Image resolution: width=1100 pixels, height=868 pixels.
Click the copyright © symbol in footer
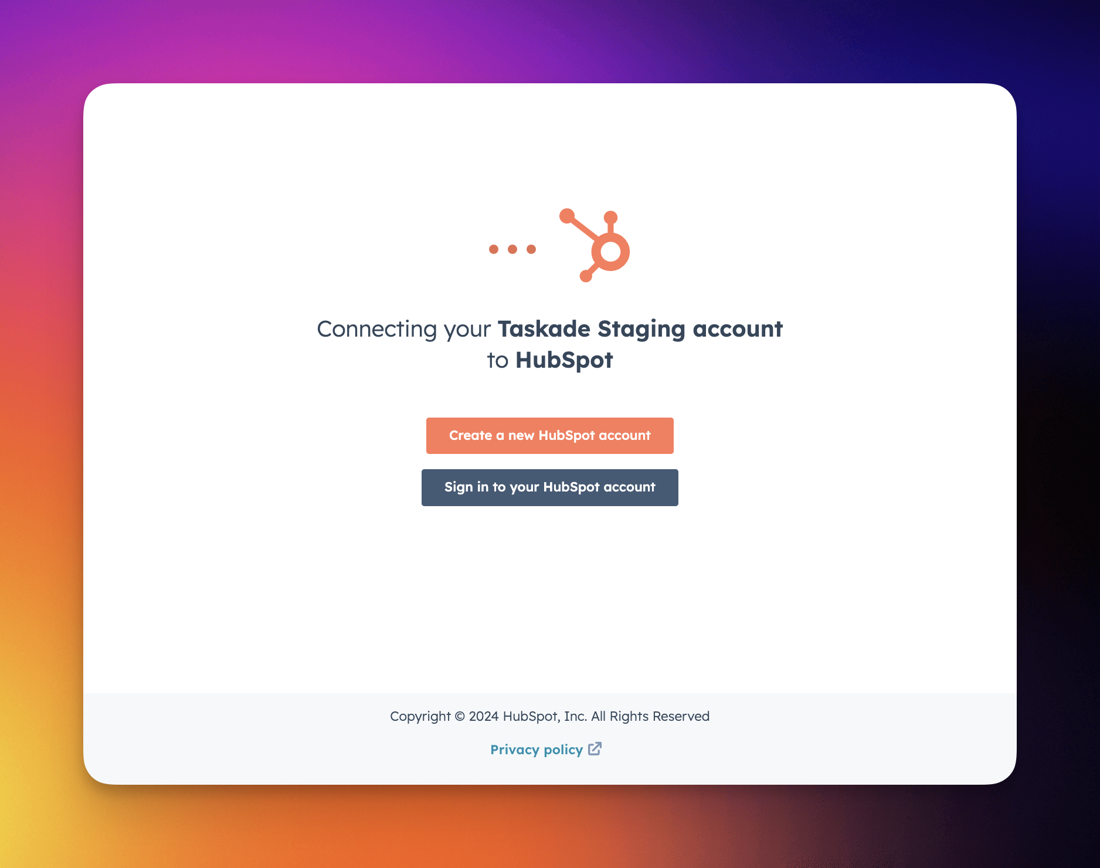click(460, 717)
